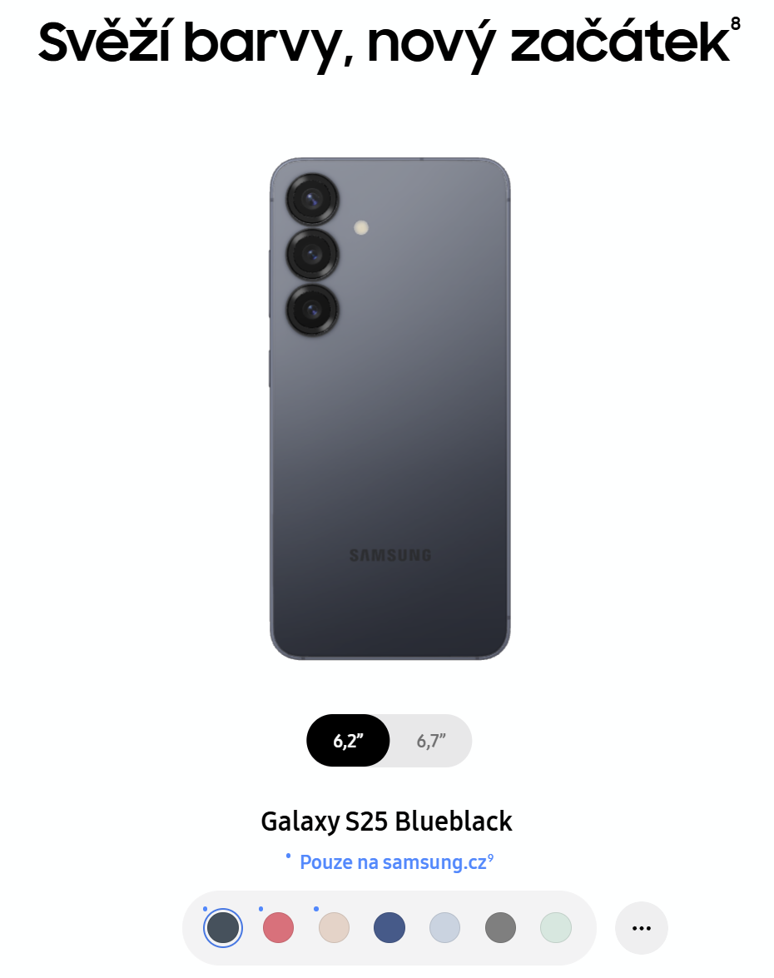The image size is (774, 978).
Task: Click the middle camera lens on phone
Action: (x=312, y=255)
